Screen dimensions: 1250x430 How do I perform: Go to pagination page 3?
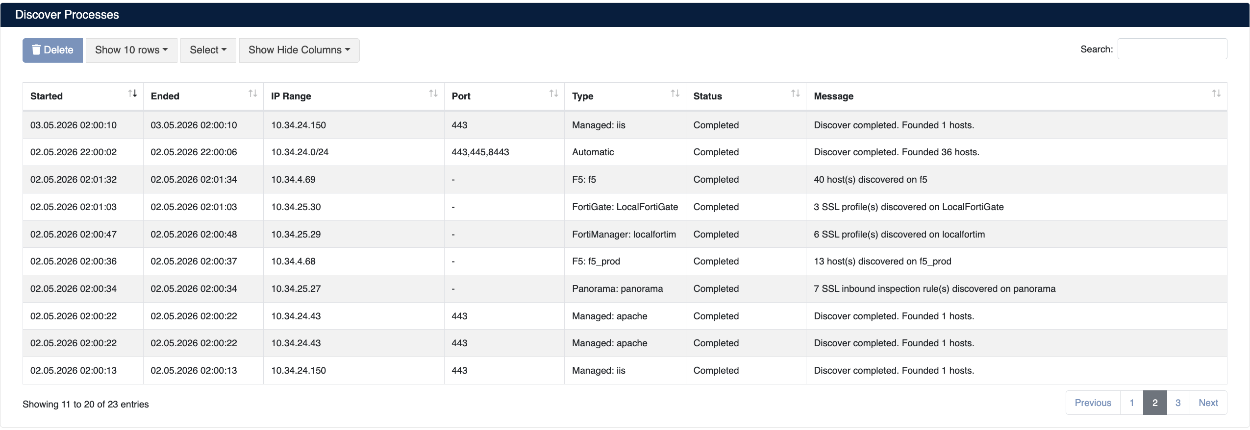pyautogui.click(x=1178, y=403)
